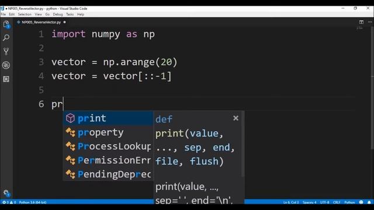
Task: Change file encoding via UTF-8
Action: point(324,202)
